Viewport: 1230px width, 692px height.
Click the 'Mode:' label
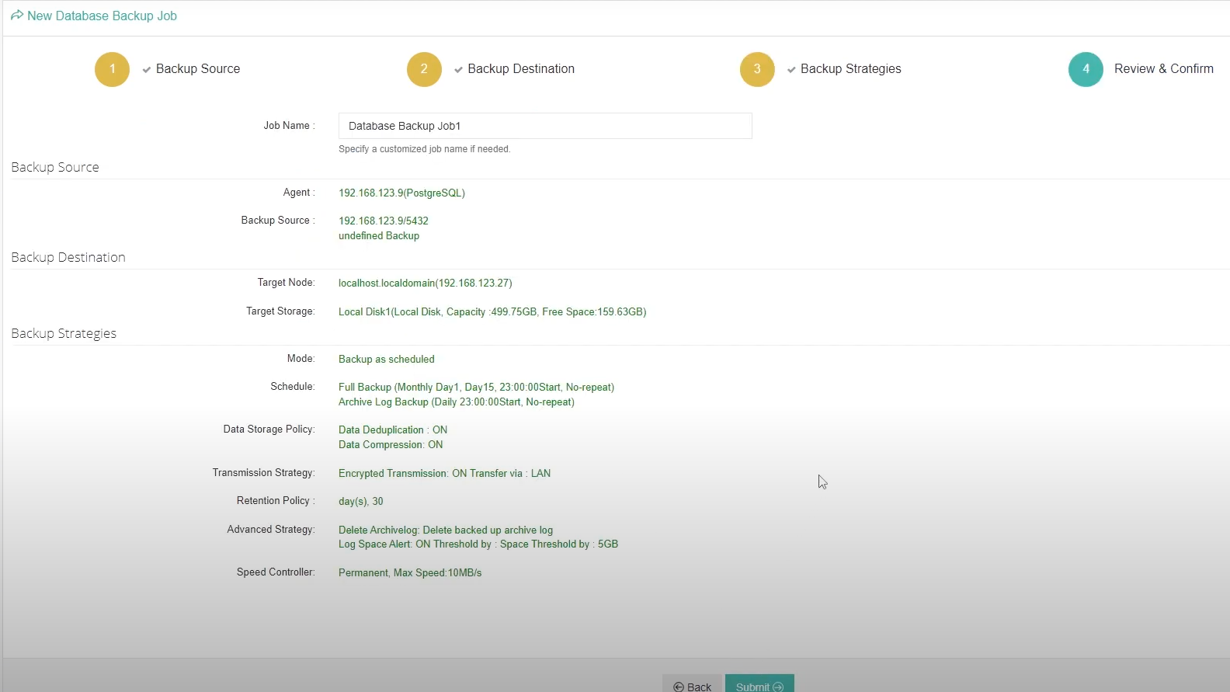[x=301, y=358]
